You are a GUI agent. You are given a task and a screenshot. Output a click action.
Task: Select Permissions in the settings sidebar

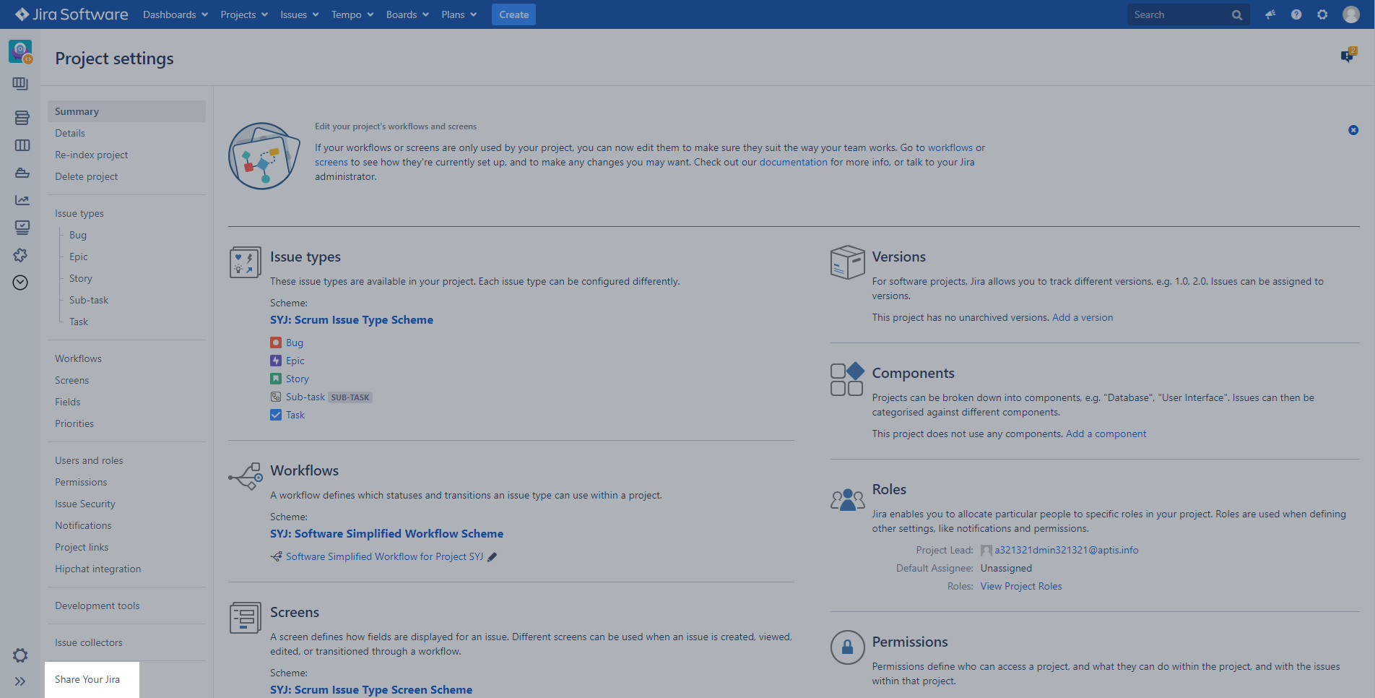[x=81, y=482]
